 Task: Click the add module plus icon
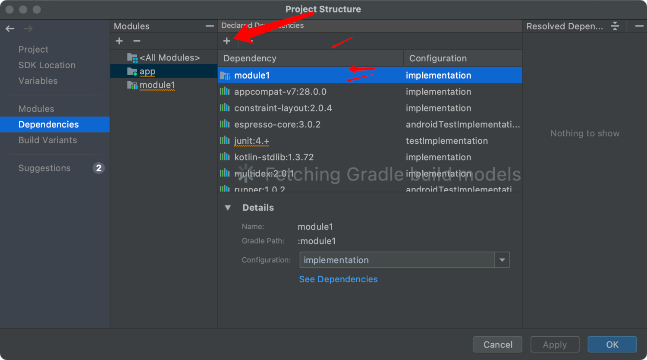(119, 41)
